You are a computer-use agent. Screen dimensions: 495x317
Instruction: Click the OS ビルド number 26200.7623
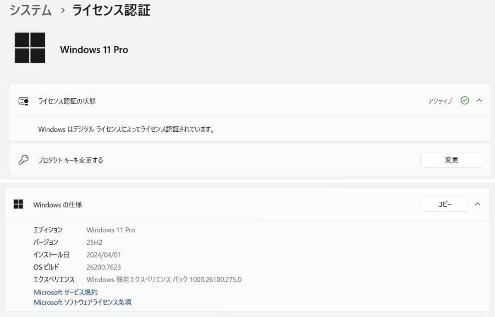point(104,267)
